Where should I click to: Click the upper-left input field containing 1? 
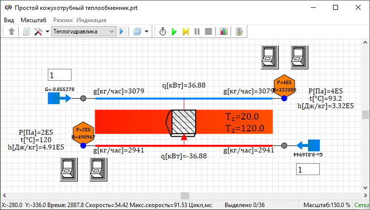[60, 75]
